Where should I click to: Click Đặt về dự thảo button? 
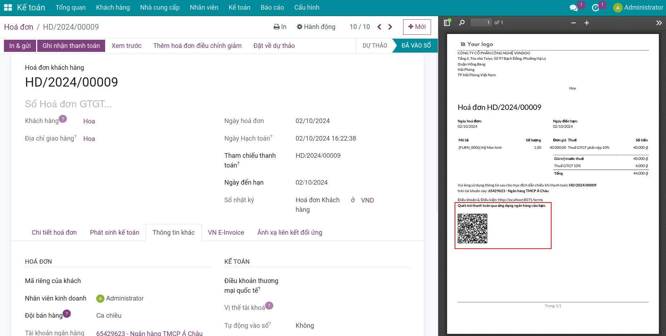pyautogui.click(x=274, y=46)
